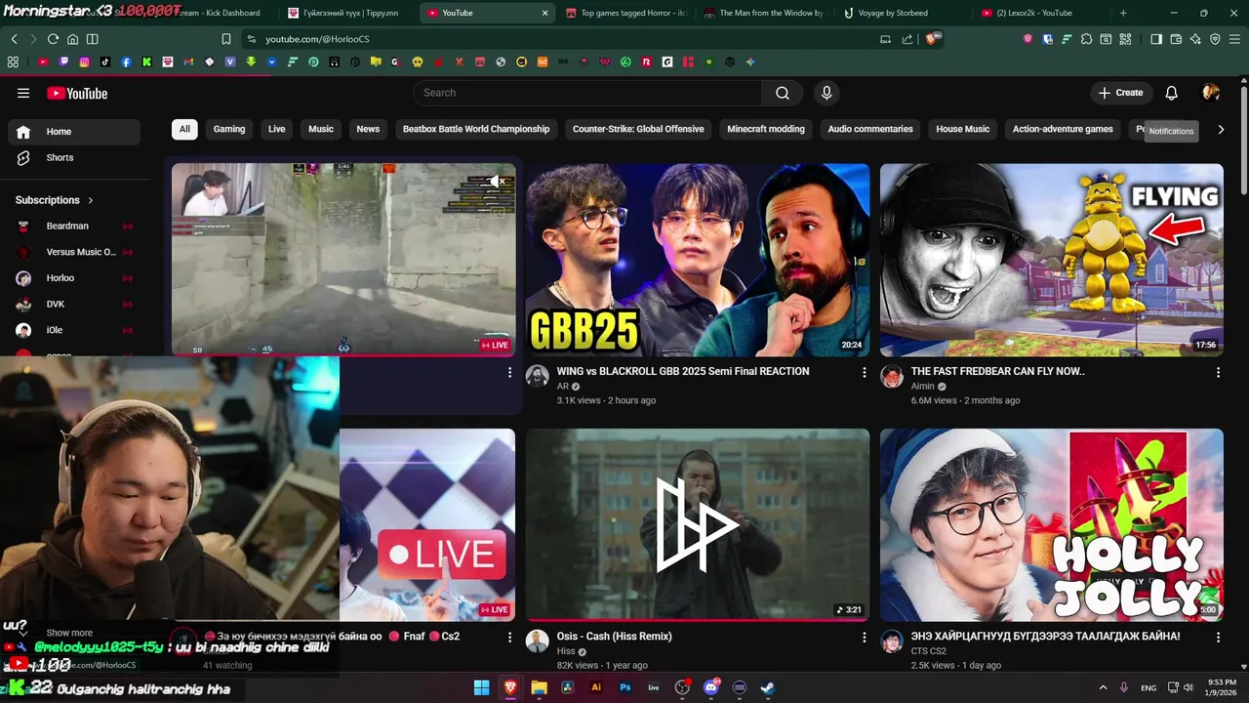Viewport: 1249px width, 703px height.
Task: Click the browser home button
Action: [x=73, y=39]
